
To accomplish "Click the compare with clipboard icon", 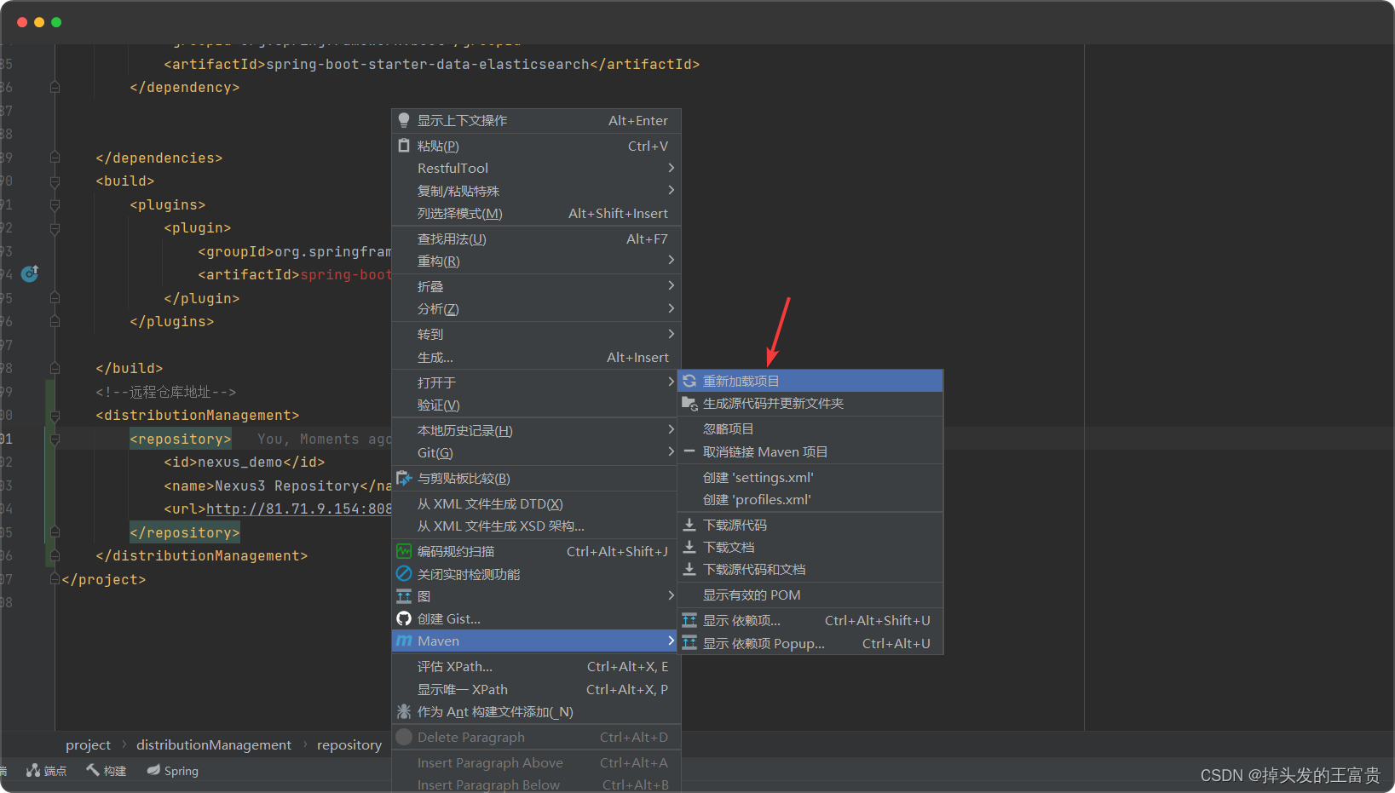I will [404, 478].
